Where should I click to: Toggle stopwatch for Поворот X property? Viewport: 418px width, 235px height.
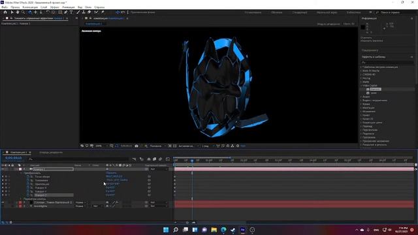click(28, 188)
